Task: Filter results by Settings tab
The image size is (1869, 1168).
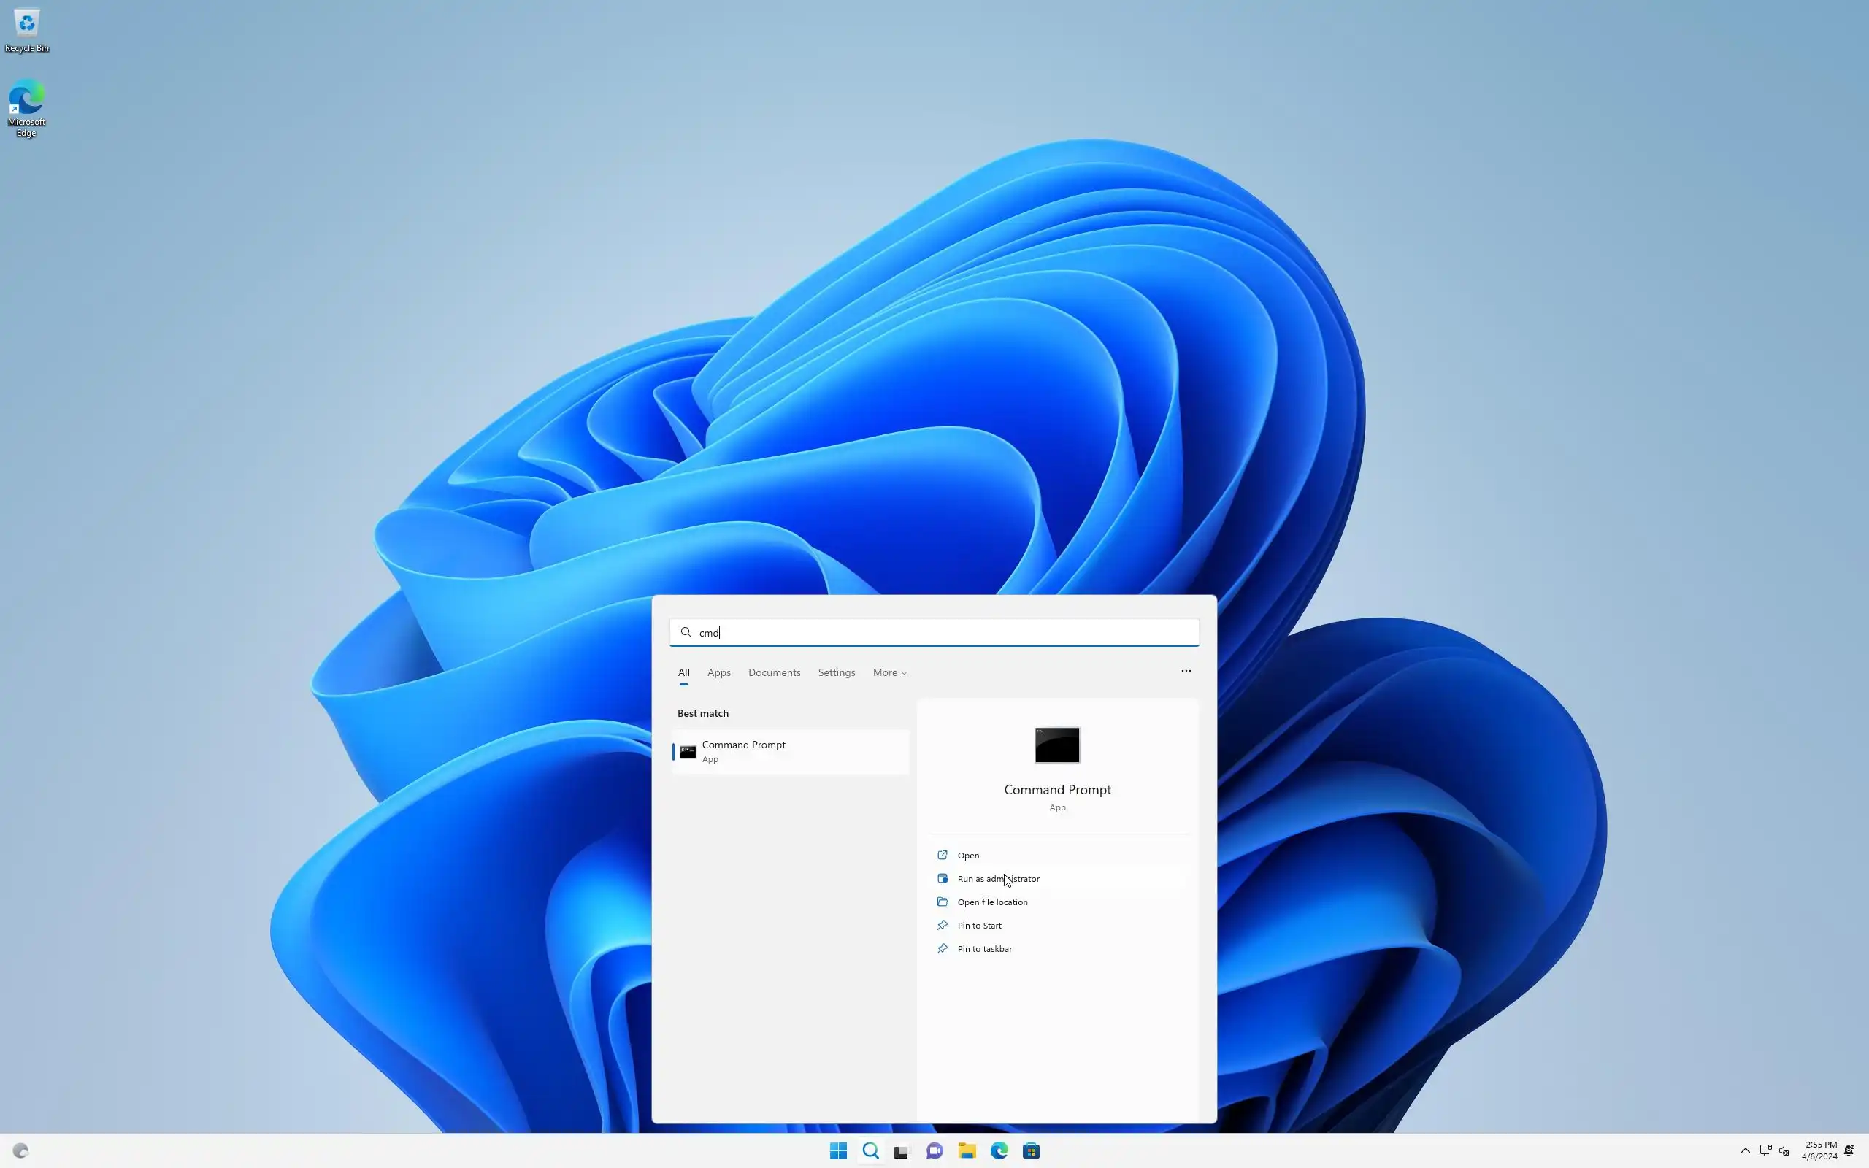Action: [837, 673]
